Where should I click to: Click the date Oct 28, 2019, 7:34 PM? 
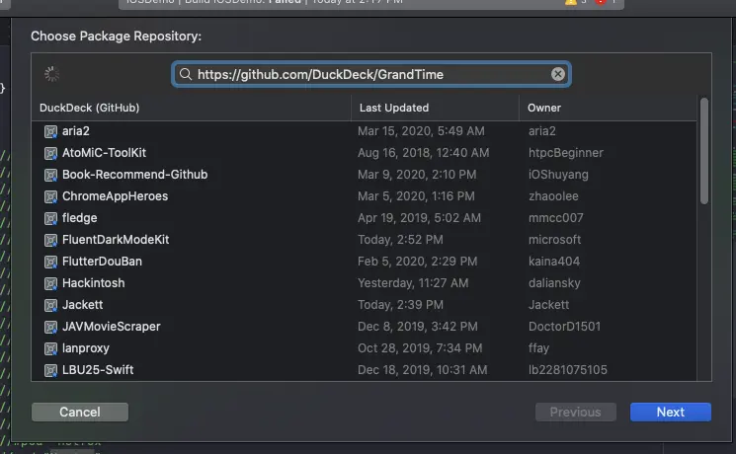pyautogui.click(x=420, y=348)
